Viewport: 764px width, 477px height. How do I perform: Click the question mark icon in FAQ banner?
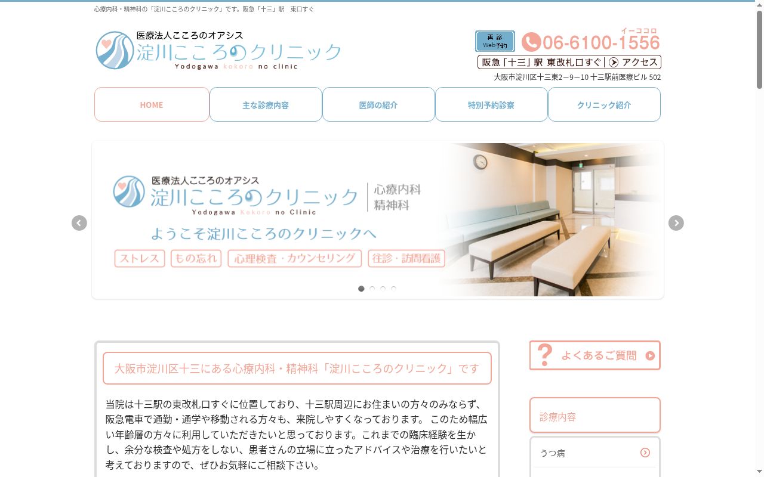click(x=544, y=355)
